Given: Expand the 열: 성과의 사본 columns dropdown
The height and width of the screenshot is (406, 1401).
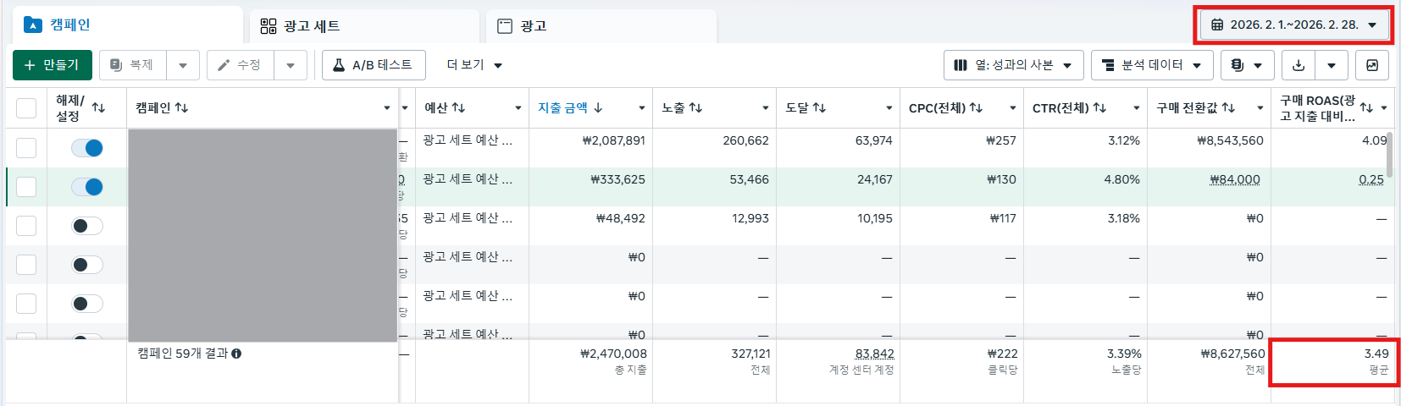Looking at the screenshot, I should [x=1012, y=65].
